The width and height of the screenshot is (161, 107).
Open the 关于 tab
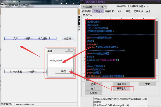148,11
